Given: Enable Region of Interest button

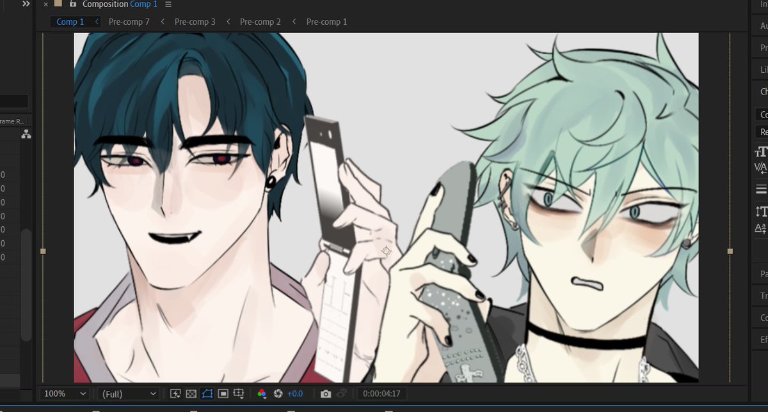Looking at the screenshot, I should point(223,394).
